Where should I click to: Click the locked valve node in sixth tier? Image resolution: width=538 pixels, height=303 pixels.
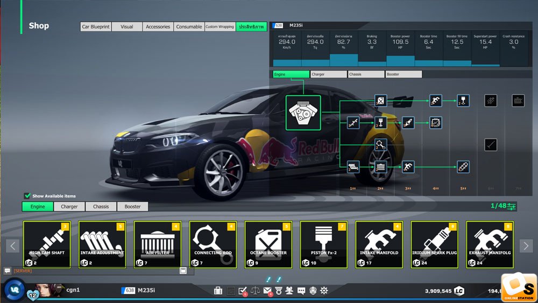(491, 145)
